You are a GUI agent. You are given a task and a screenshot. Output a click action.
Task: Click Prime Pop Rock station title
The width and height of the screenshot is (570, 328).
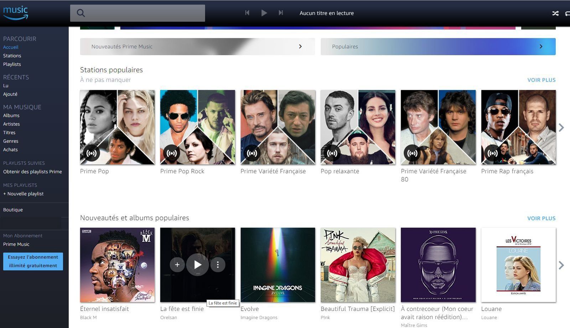coord(182,171)
